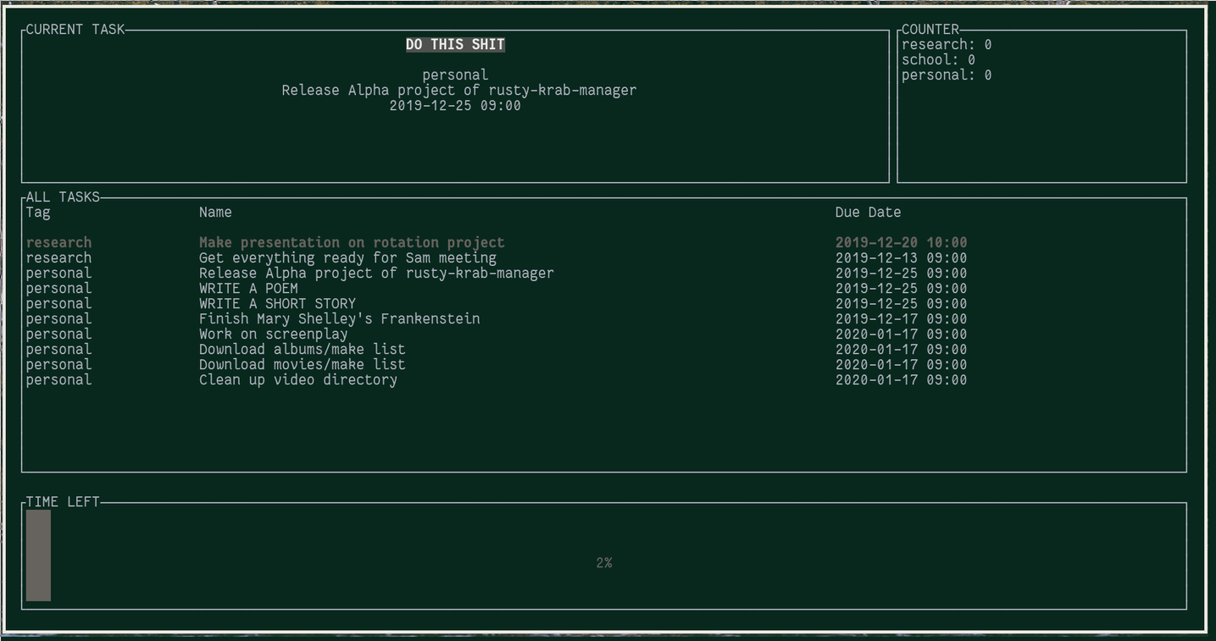
Task: Click current task date '2019-12-25 09:00'
Action: (x=455, y=106)
